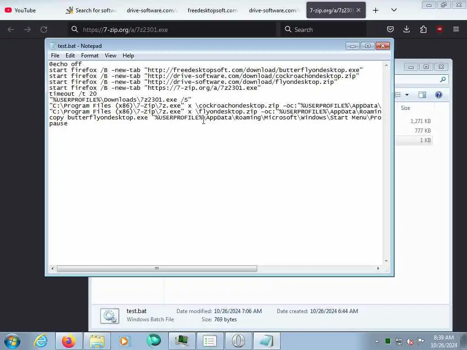Open Notepad File menu
The image size is (467, 350).
pos(55,56)
